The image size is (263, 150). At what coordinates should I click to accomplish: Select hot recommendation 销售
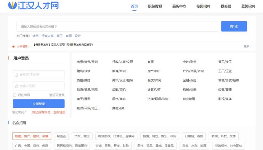point(35,36)
